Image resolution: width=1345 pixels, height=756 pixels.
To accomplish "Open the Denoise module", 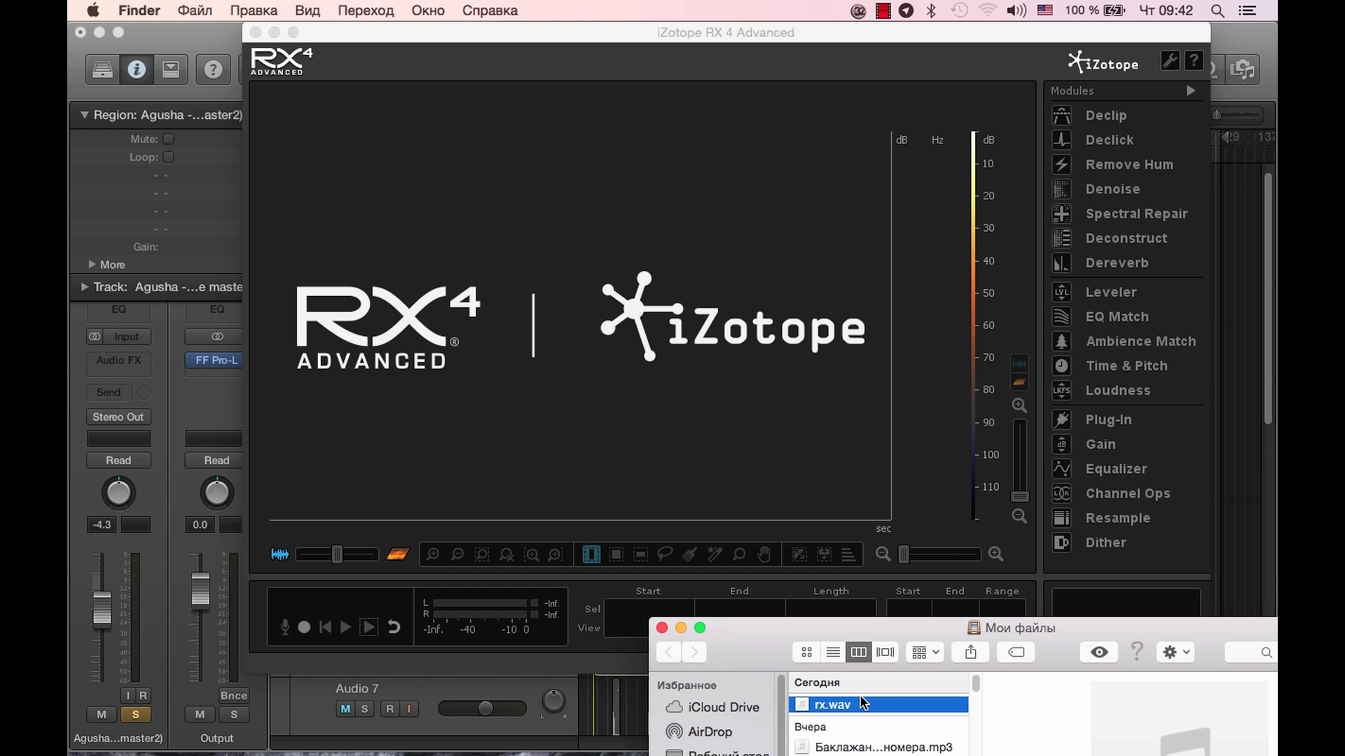I will pyautogui.click(x=1112, y=189).
